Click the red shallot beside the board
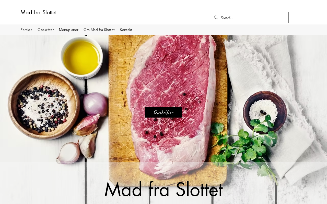This screenshot has width=327, height=204. 96,103
